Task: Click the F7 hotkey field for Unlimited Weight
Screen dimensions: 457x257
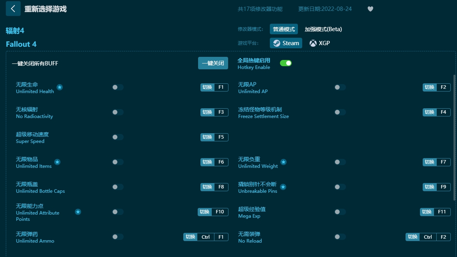Action: tap(444, 162)
